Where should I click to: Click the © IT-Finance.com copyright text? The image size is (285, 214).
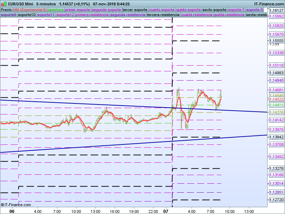[16, 205]
